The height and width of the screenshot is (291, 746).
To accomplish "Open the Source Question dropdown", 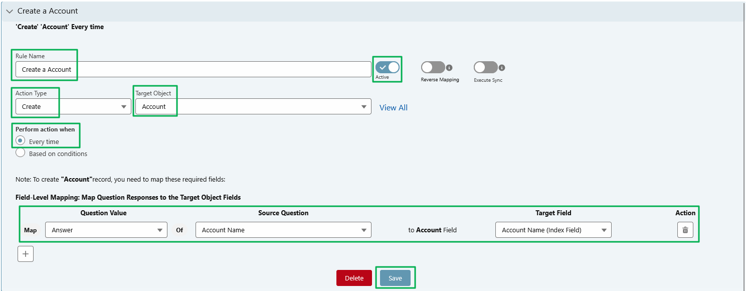I will coord(283,230).
